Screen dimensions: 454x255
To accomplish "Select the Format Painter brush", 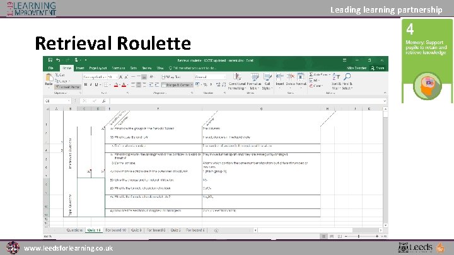I will click(67, 87).
